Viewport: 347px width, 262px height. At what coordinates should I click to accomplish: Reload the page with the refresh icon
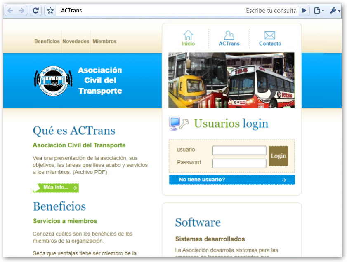pos(36,10)
